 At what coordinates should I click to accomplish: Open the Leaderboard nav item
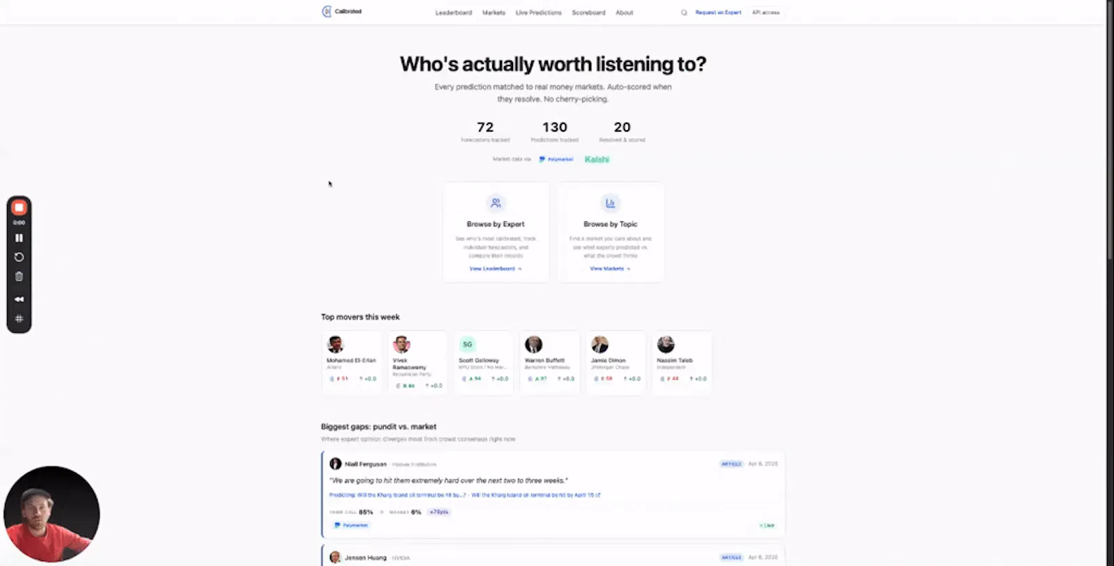[454, 13]
